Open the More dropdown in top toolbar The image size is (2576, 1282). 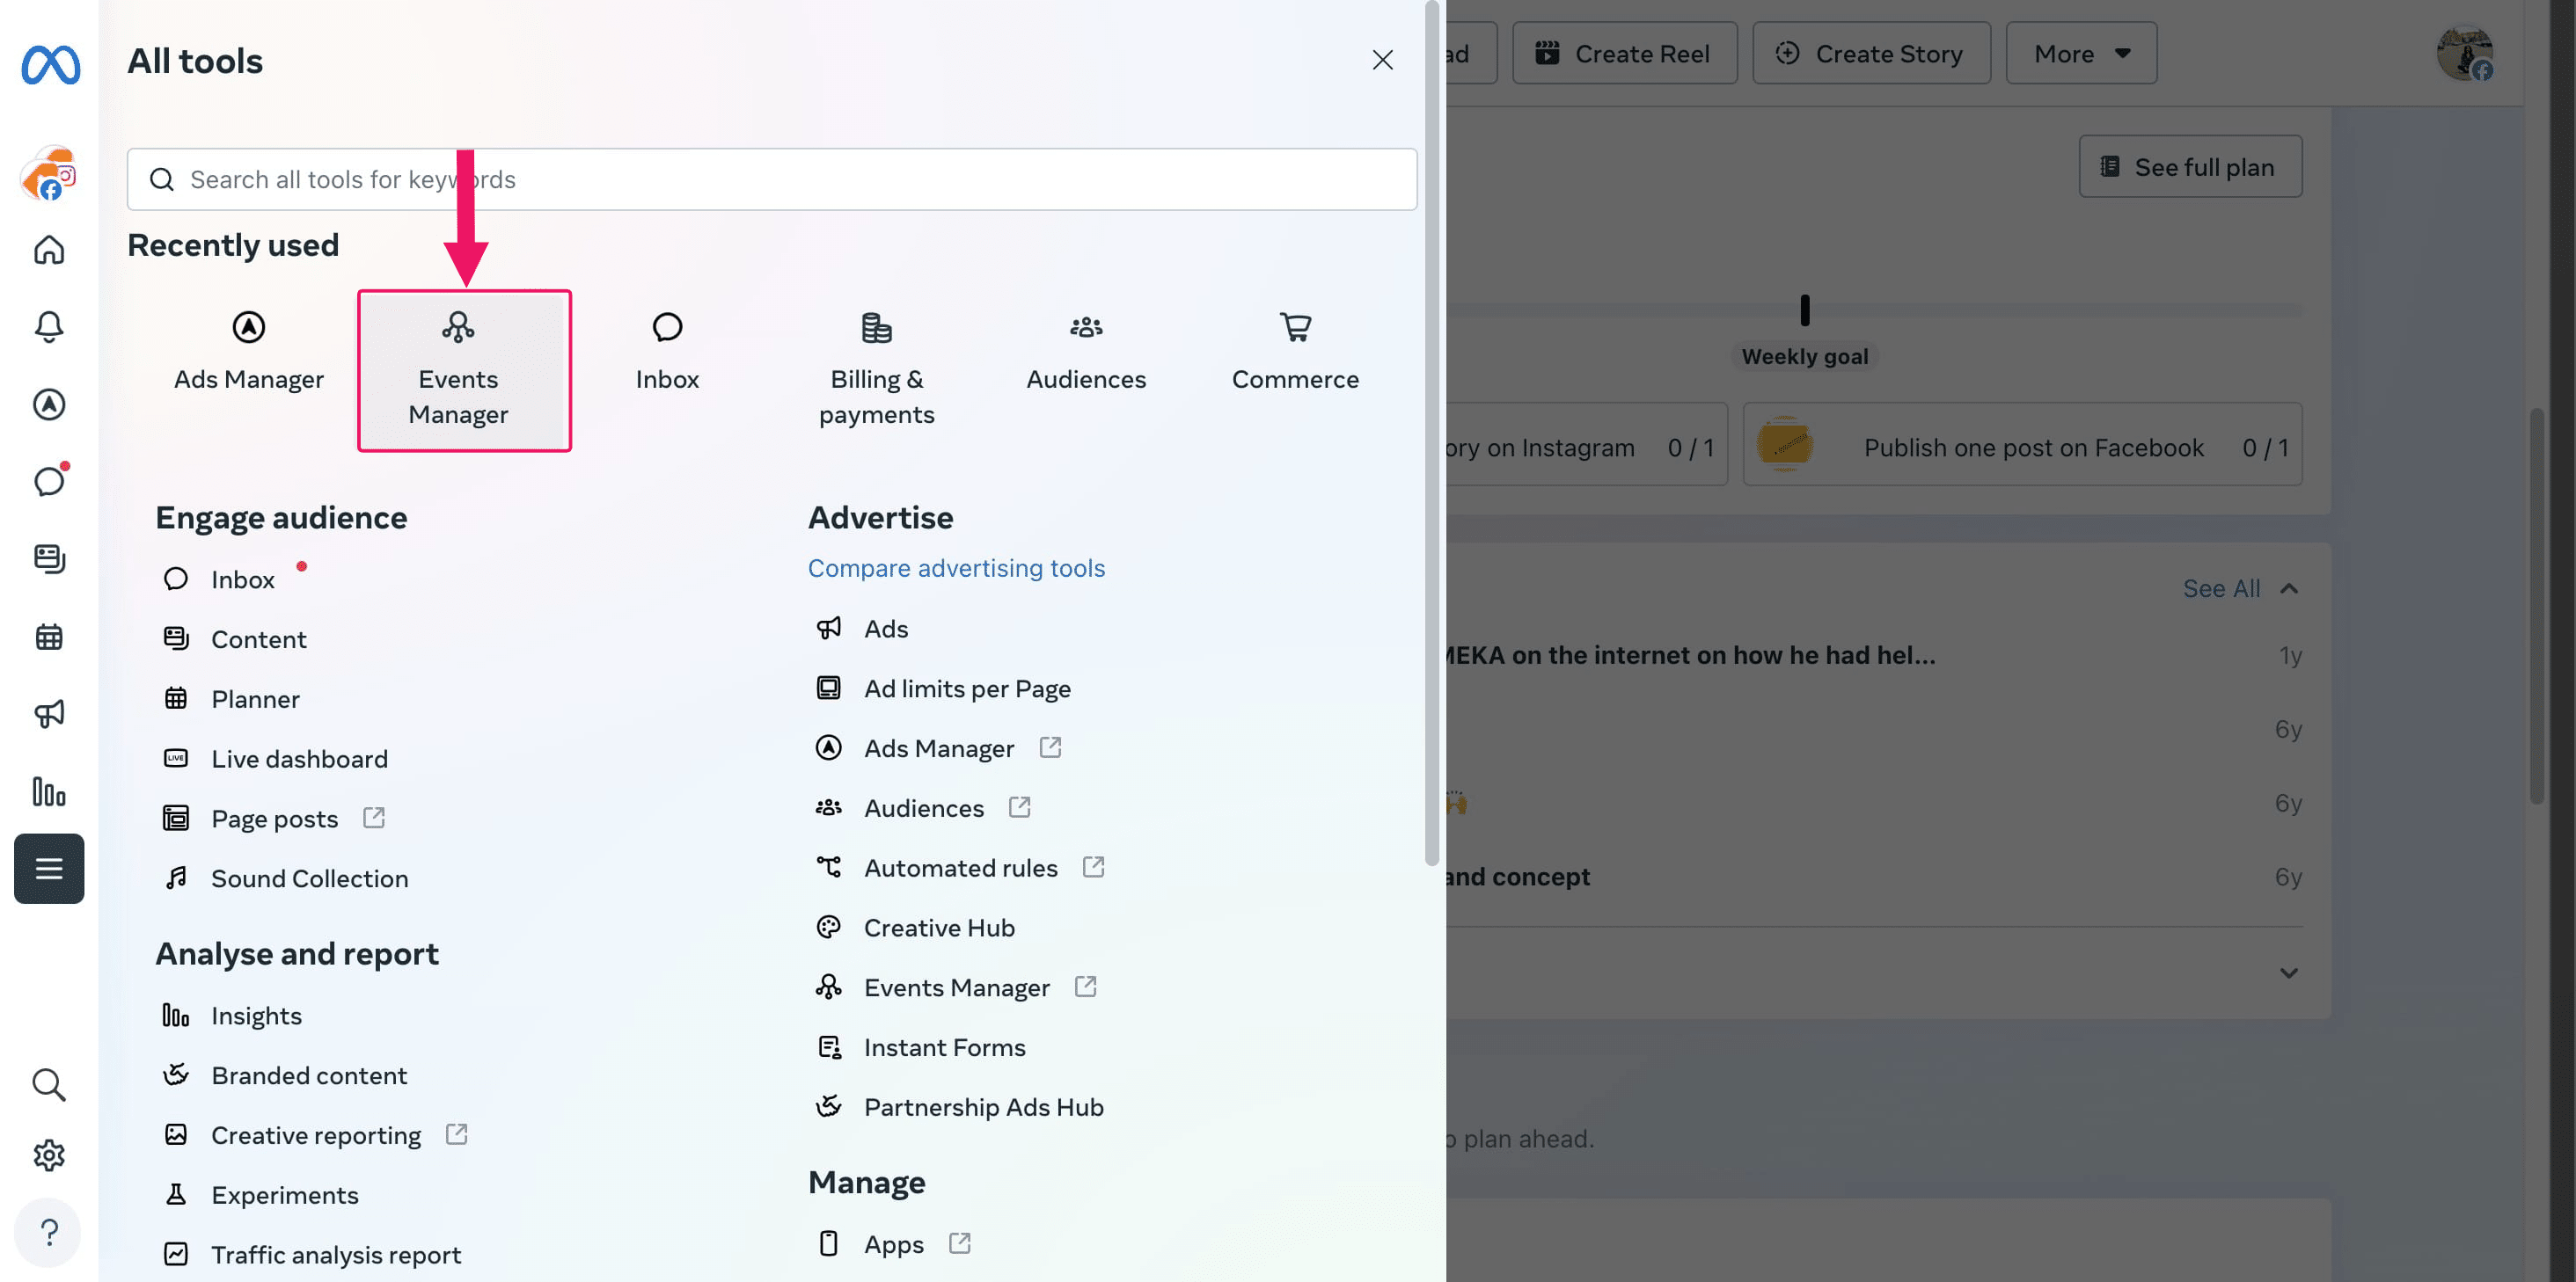2080,53
